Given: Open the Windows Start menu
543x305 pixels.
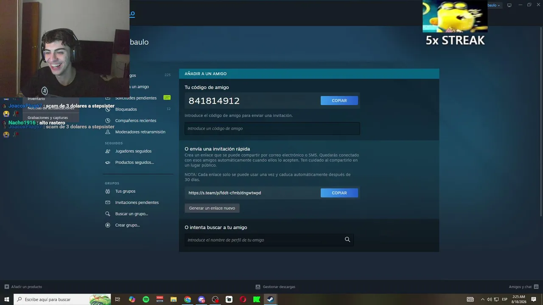Looking at the screenshot, I should click(x=7, y=299).
